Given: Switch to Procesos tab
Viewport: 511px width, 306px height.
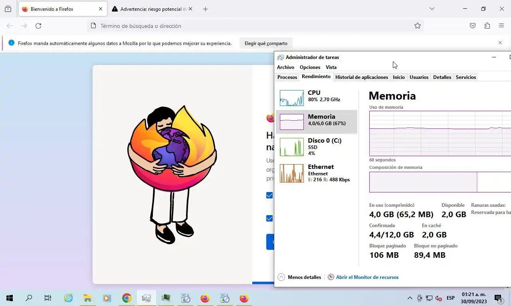Looking at the screenshot, I should 287,77.
